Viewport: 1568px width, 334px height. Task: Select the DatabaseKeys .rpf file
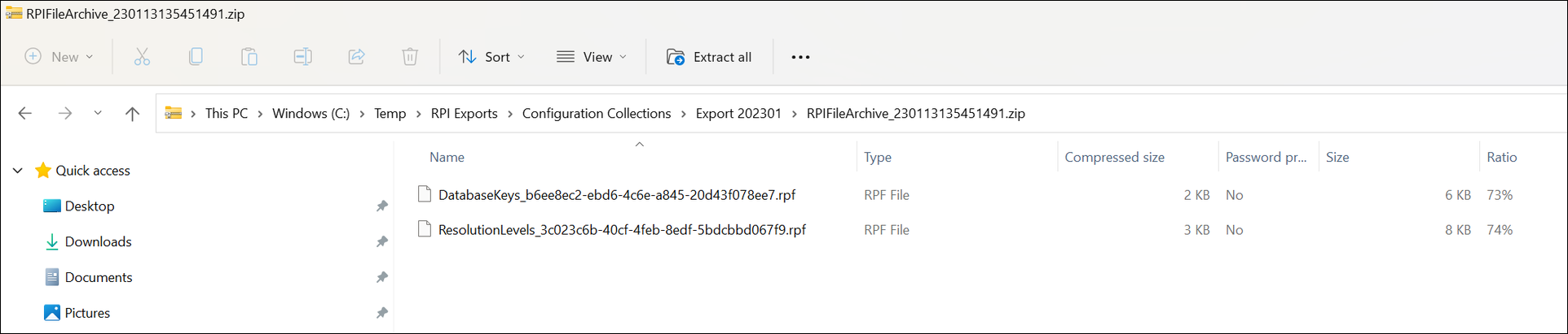(616, 195)
